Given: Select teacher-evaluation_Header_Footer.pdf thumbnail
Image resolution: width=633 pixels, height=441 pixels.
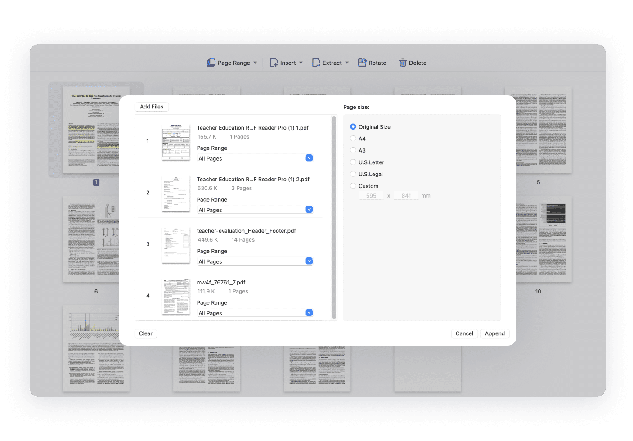Looking at the screenshot, I should click(176, 245).
